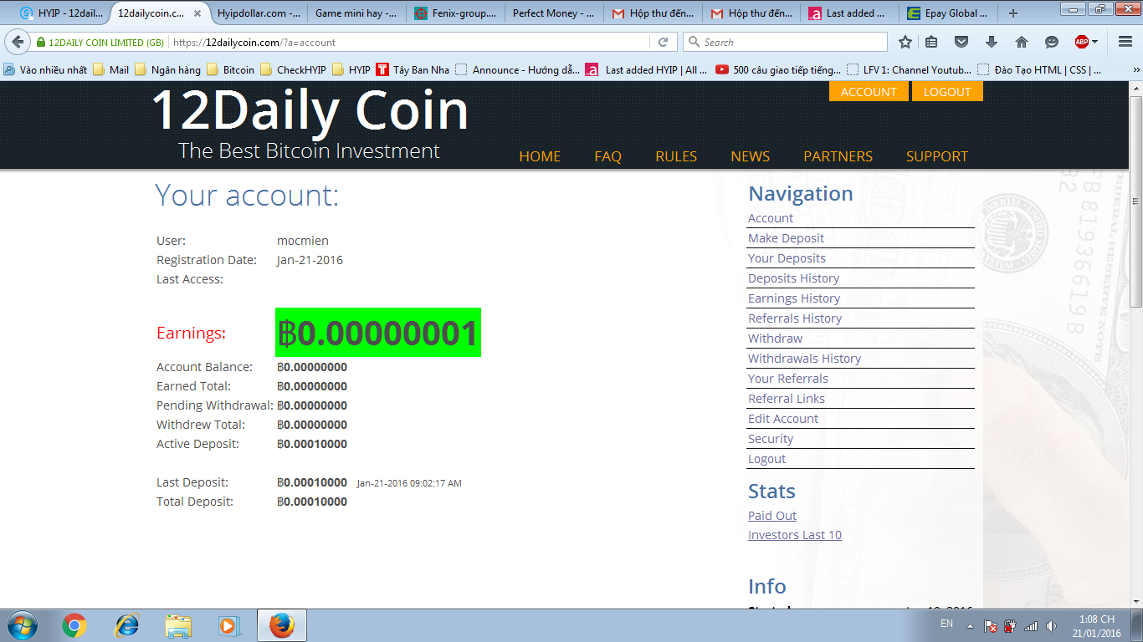1143x642 pixels.
Task: Open Windows Media Player from taskbar
Action: 229,625
